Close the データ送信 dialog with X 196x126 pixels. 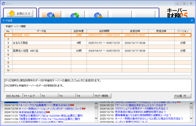(x=192, y=21)
